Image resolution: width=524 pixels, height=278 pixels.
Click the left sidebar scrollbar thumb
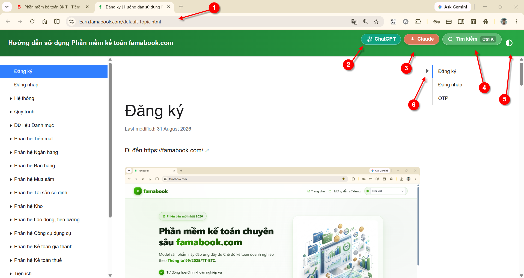110,140
